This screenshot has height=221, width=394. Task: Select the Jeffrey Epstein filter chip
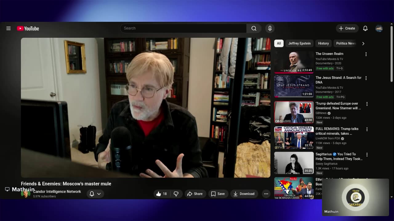pyautogui.click(x=300, y=43)
